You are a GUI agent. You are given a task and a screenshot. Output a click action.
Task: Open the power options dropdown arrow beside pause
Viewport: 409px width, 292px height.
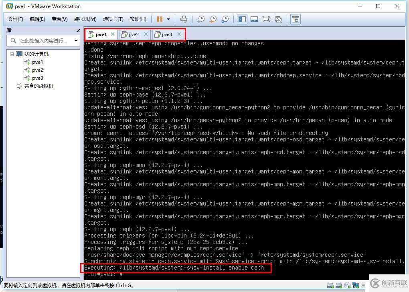pyautogui.click(x=168, y=19)
